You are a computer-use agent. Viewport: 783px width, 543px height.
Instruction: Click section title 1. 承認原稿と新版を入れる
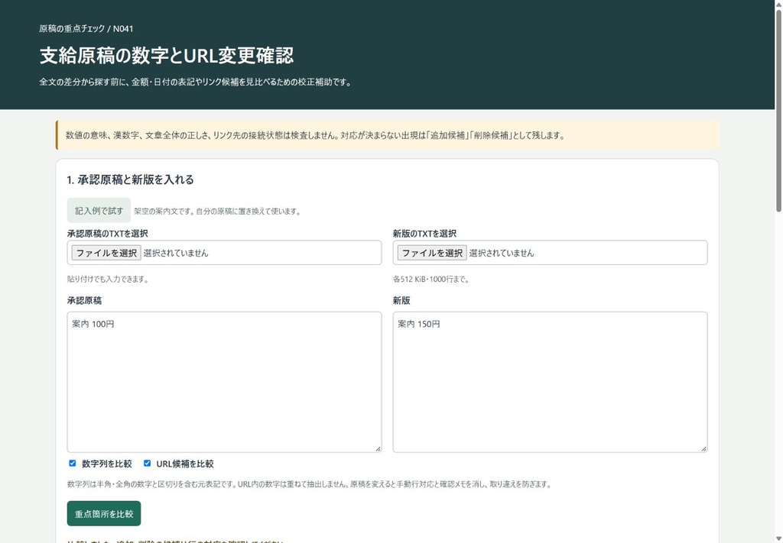(130, 179)
